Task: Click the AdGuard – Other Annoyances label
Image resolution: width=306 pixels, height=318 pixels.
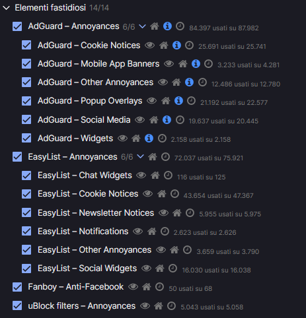Action: pyautogui.click(x=95, y=82)
